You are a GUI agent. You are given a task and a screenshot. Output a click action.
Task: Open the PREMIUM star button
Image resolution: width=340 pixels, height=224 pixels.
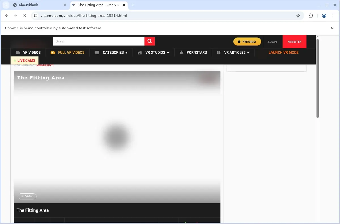pyautogui.click(x=247, y=42)
